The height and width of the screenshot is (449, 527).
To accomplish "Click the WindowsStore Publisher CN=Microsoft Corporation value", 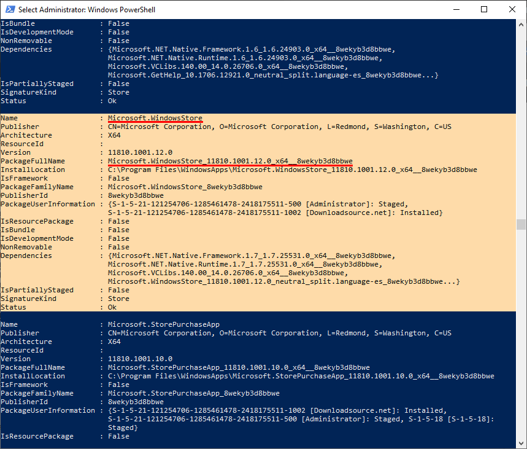I will 280,127.
